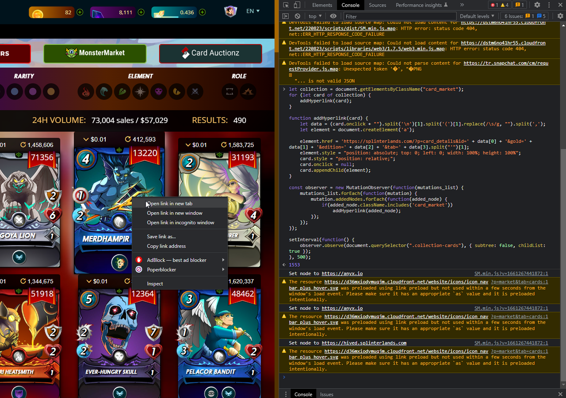
Task: Follow the hived.splinterlands.com link in console
Action: click(364, 343)
